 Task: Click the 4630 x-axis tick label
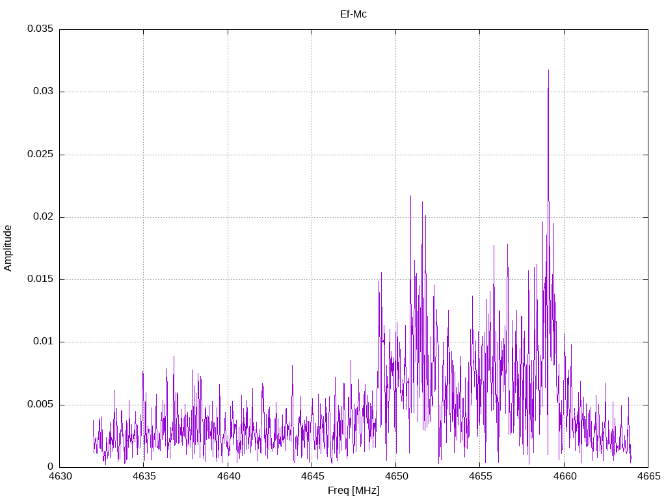point(60,477)
